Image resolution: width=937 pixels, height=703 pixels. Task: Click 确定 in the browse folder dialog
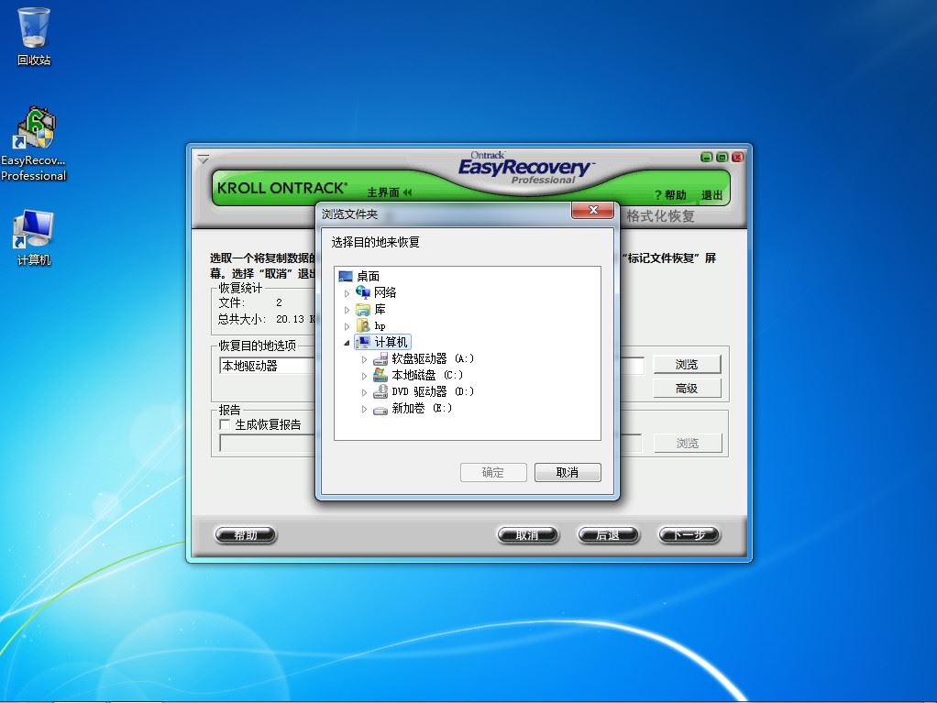[x=493, y=472]
